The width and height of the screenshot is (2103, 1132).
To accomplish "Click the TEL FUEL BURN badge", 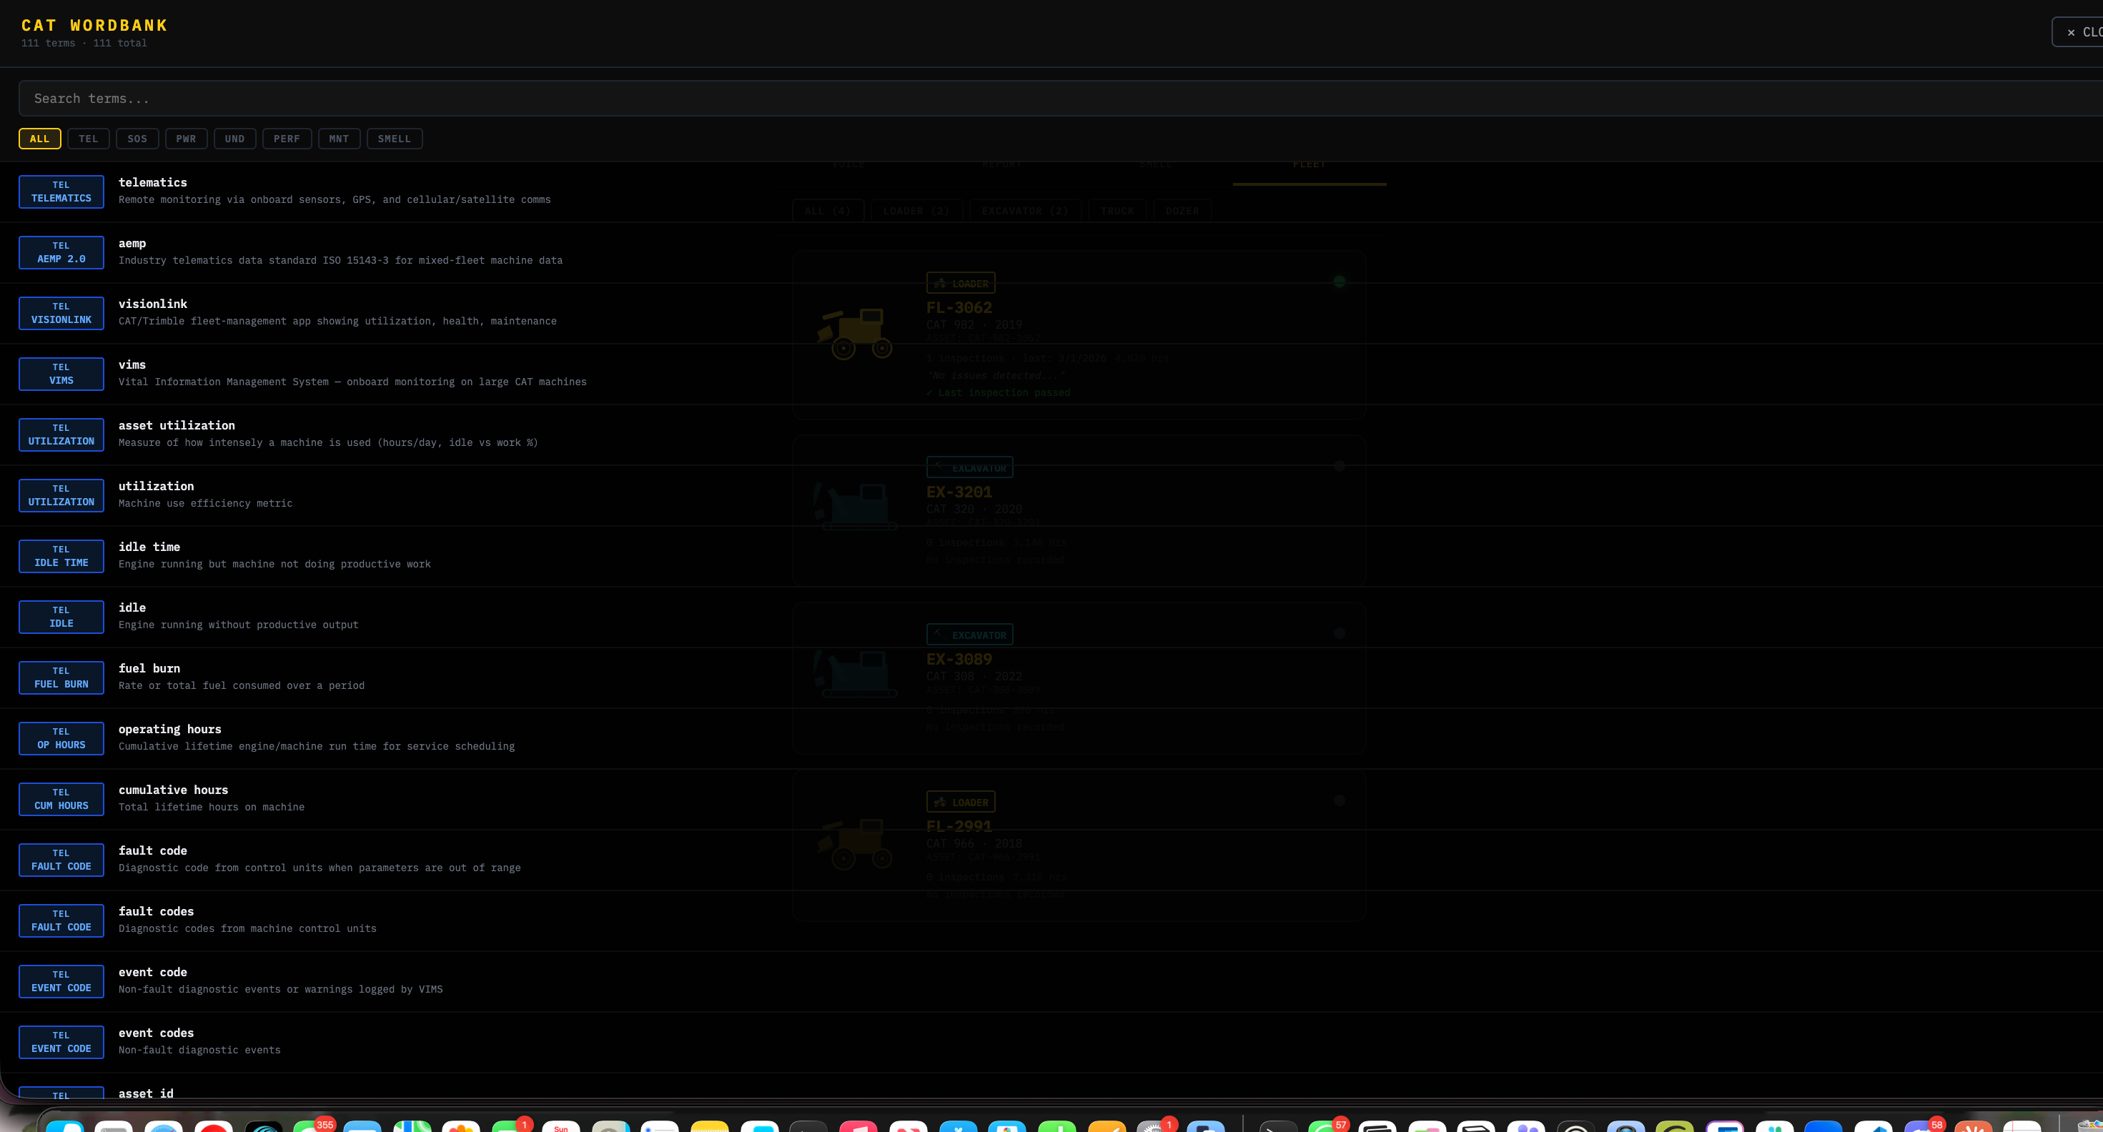I will (x=61, y=677).
